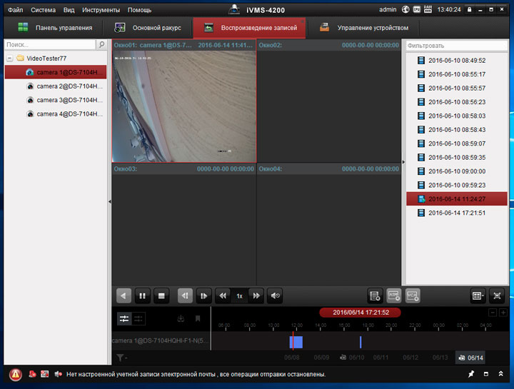Increase playback speed with fast-forward icon
The image size is (514, 389).
pos(256,295)
